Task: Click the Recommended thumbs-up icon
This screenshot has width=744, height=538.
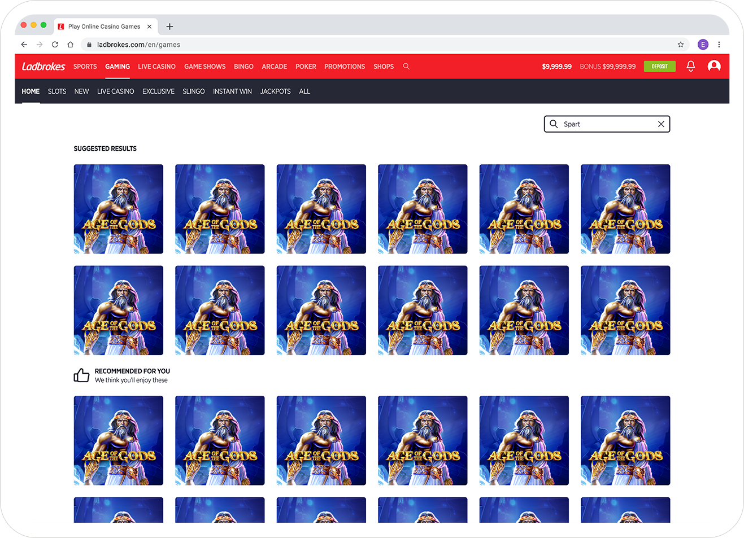Action: click(x=81, y=375)
